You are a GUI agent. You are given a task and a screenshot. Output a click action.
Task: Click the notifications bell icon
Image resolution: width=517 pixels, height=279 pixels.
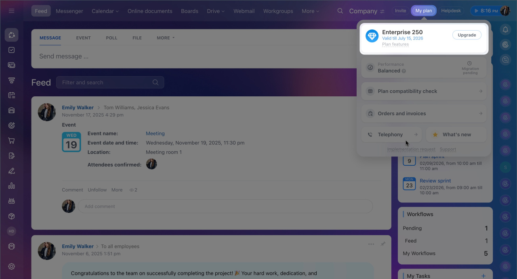[x=505, y=29]
